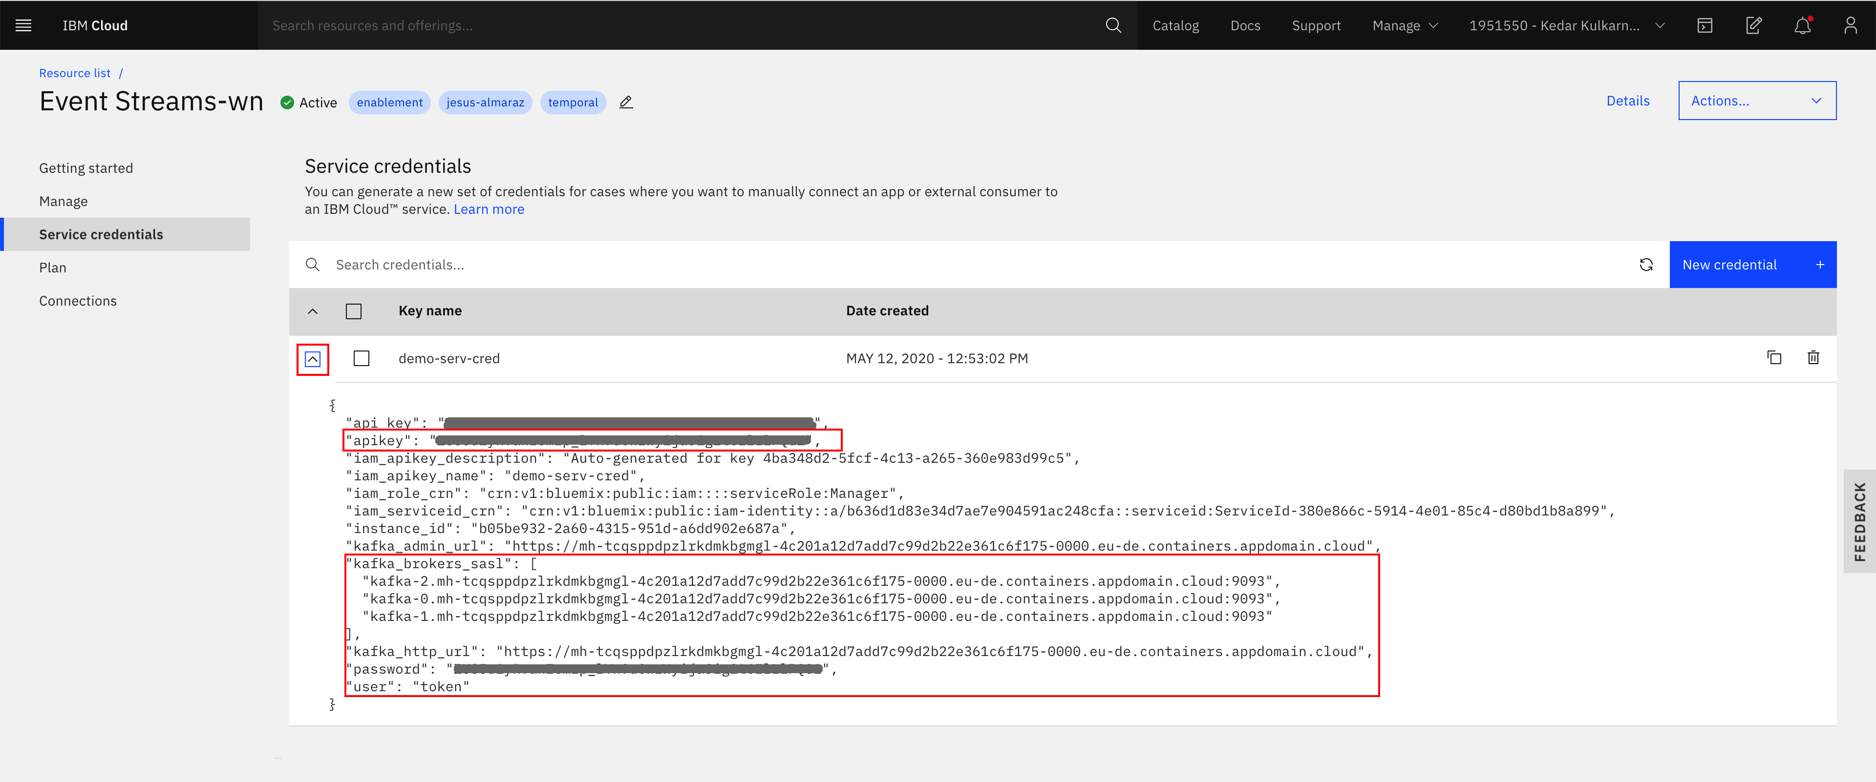
Task: Open the Learn more link
Action: (x=489, y=209)
